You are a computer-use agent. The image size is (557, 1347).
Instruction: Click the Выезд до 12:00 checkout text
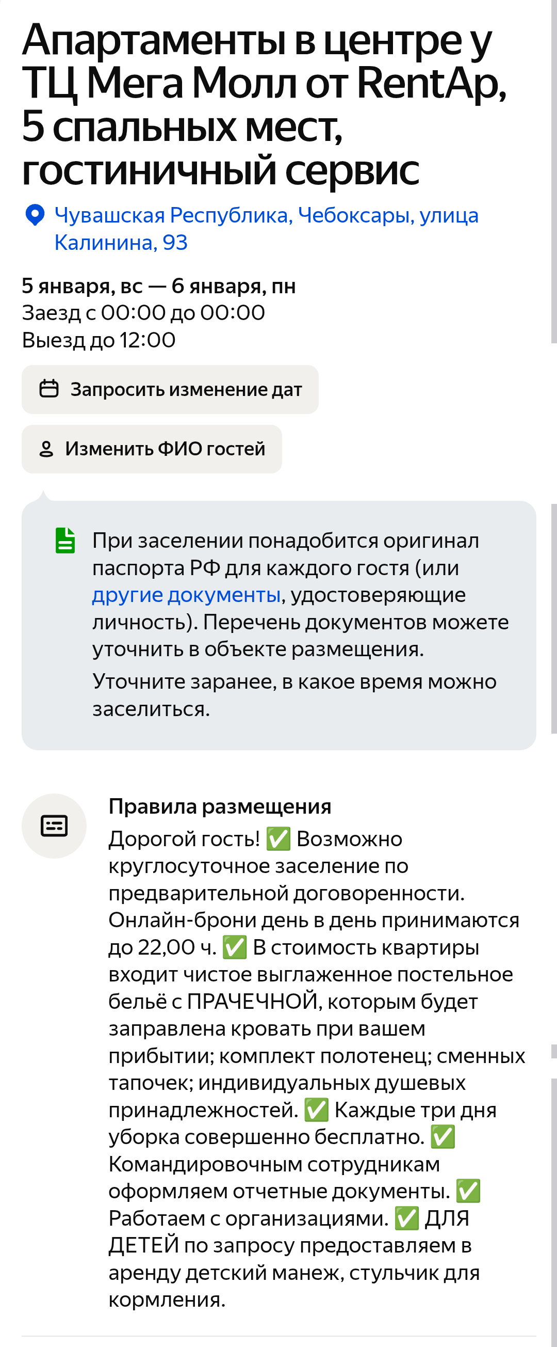(x=99, y=340)
